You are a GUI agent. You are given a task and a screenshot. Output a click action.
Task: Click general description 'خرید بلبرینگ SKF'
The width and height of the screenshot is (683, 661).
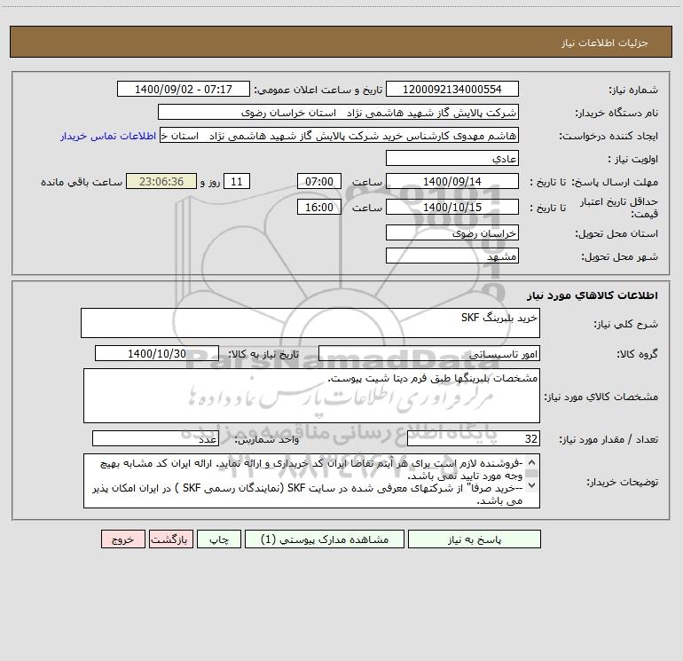coord(310,323)
